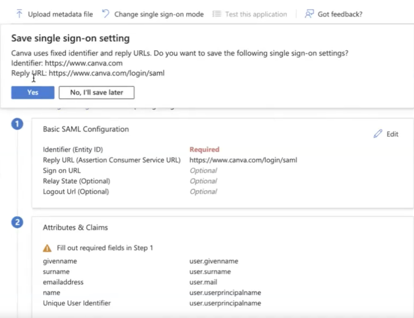This screenshot has width=414, height=318.
Task: Click the step 2 numbered circle
Action: tap(17, 222)
